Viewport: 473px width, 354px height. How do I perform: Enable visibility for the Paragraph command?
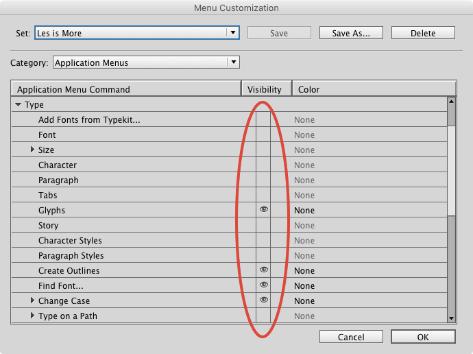[263, 180]
